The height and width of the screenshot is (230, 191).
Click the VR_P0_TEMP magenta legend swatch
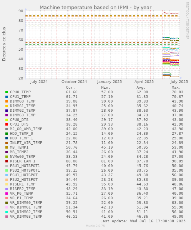click(x=7, y=194)
